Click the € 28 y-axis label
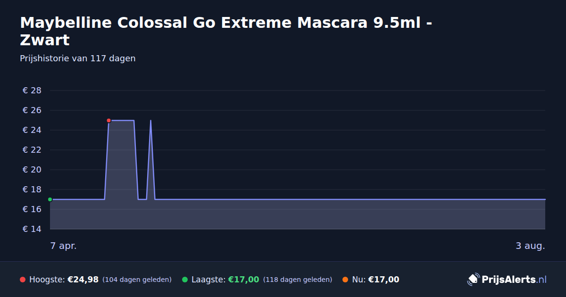The height and width of the screenshot is (297, 566). tap(32, 91)
